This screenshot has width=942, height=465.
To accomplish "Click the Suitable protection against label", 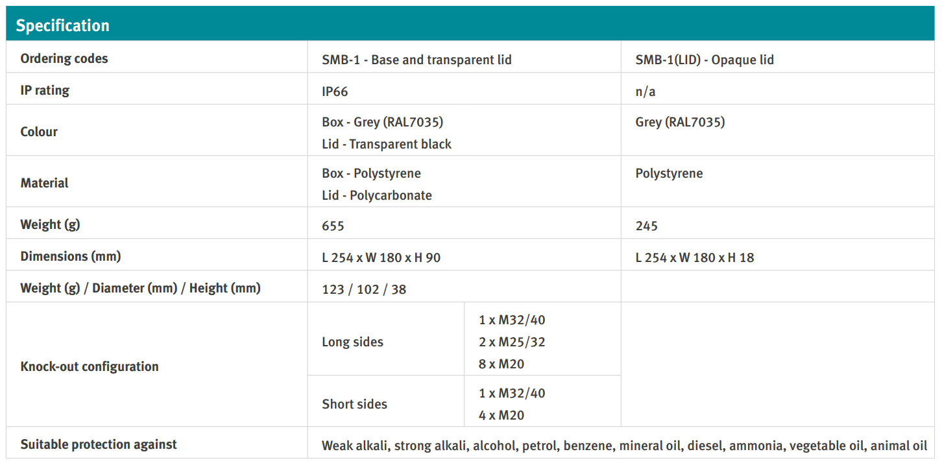I will pos(99,444).
